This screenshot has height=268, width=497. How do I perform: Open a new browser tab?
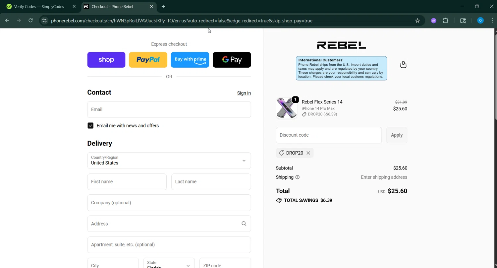pyautogui.click(x=163, y=6)
